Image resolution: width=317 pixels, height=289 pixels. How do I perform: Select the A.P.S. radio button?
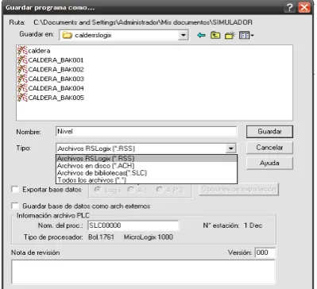pyautogui.click(x=160, y=190)
